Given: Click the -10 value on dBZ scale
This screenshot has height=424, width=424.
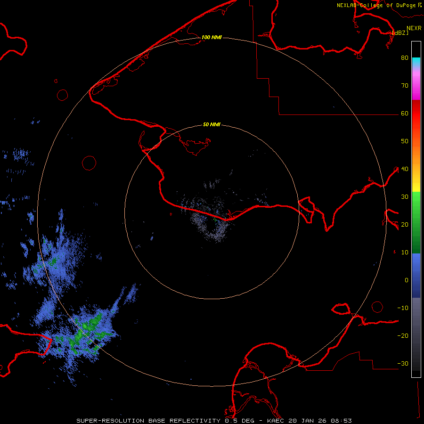Looking at the screenshot, I should pos(403,308).
